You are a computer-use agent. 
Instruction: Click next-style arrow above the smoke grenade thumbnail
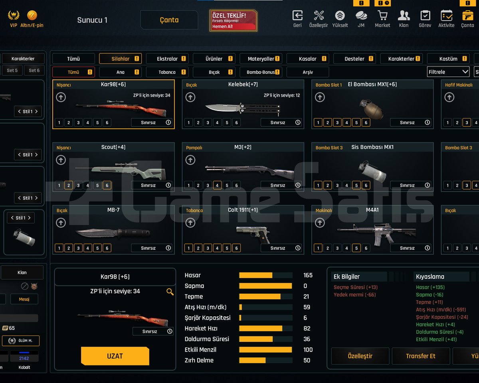tap(30, 218)
